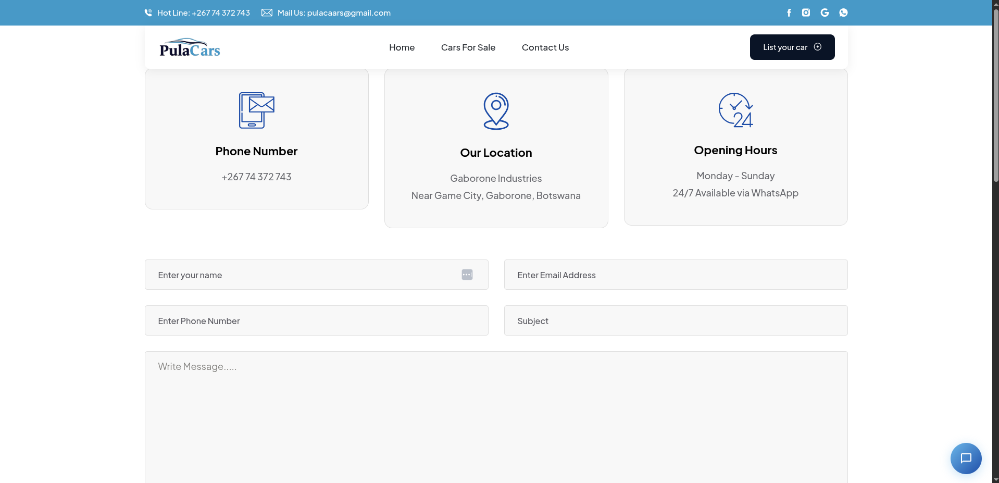The width and height of the screenshot is (999, 483).
Task: Click the Hot Line phone number link
Action: point(203,13)
